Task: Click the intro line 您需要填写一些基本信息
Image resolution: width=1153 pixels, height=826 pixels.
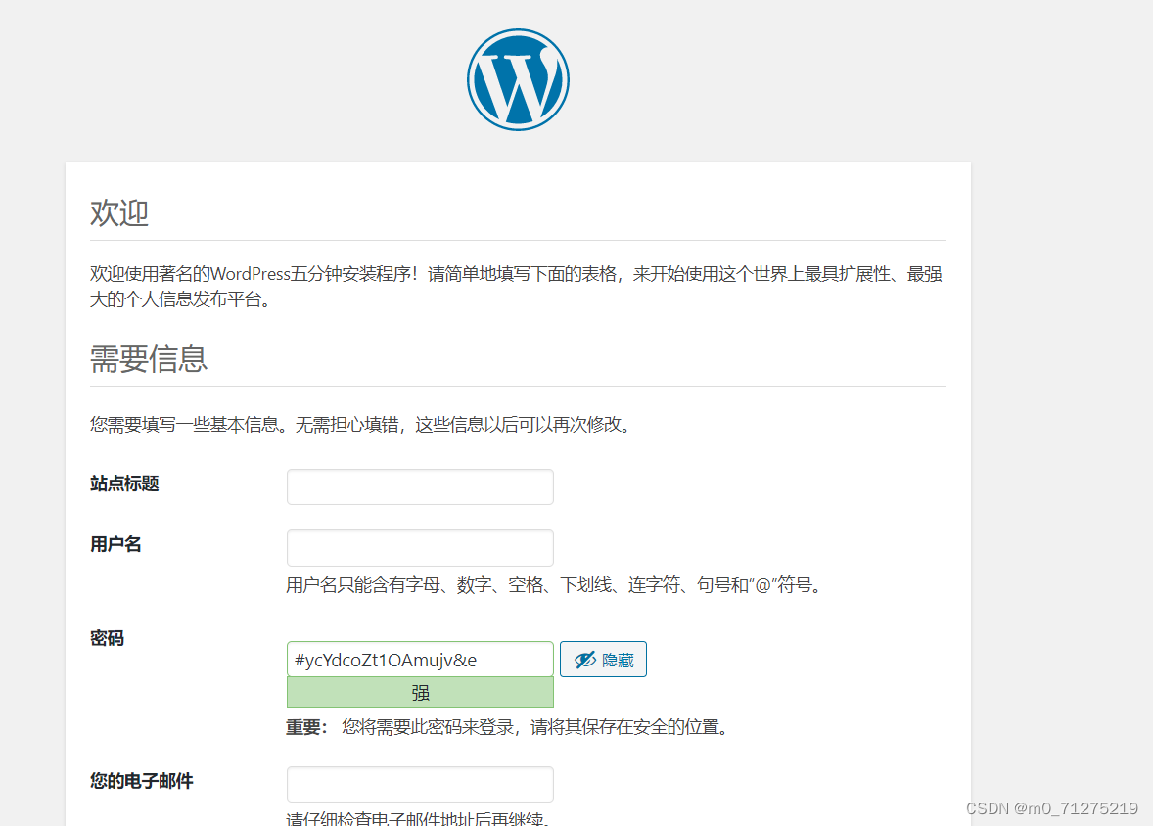Action: [x=362, y=425]
